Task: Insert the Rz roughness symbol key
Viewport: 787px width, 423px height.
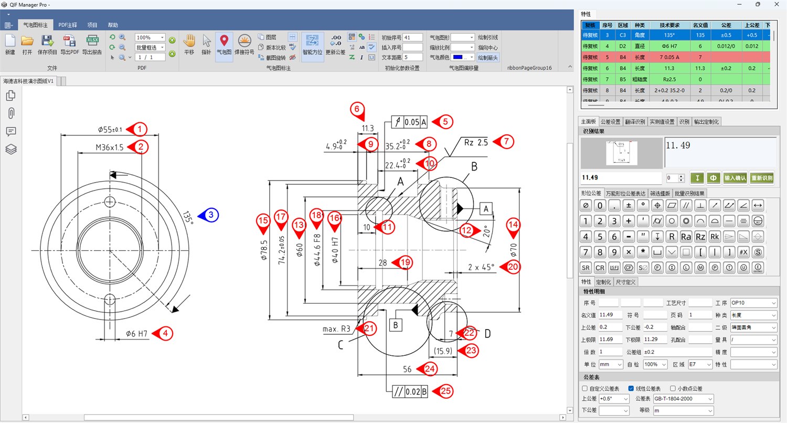Action: [700, 237]
